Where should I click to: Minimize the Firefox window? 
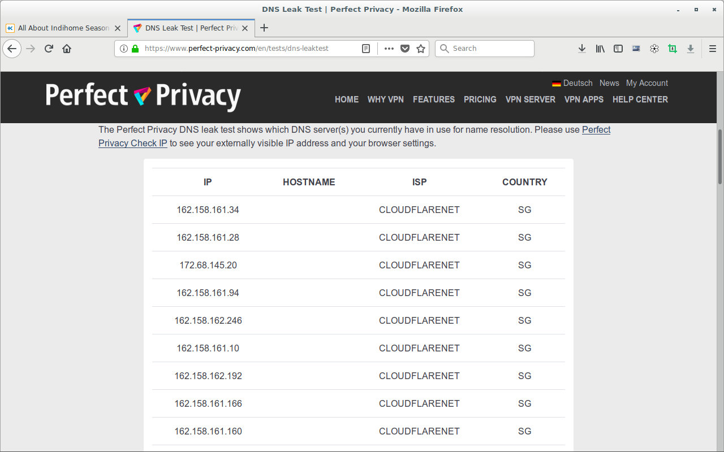[678, 10]
